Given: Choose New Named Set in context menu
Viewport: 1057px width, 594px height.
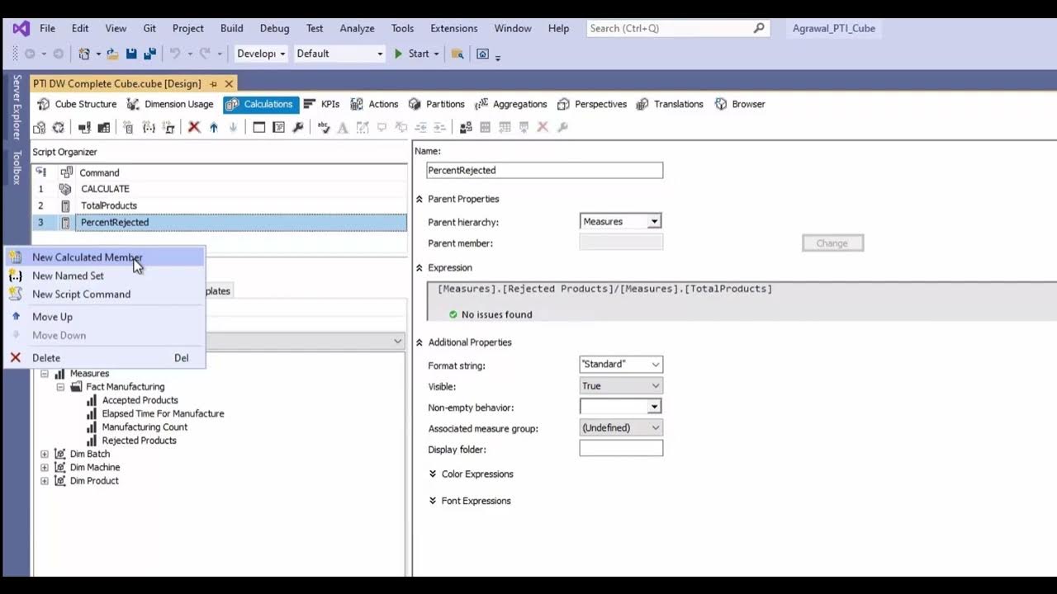Looking at the screenshot, I should (x=105, y=276).
